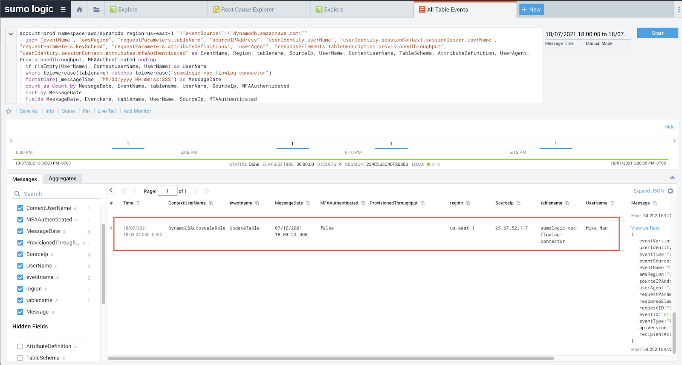
Task: Switch to first Explore tab
Action: coord(156,9)
